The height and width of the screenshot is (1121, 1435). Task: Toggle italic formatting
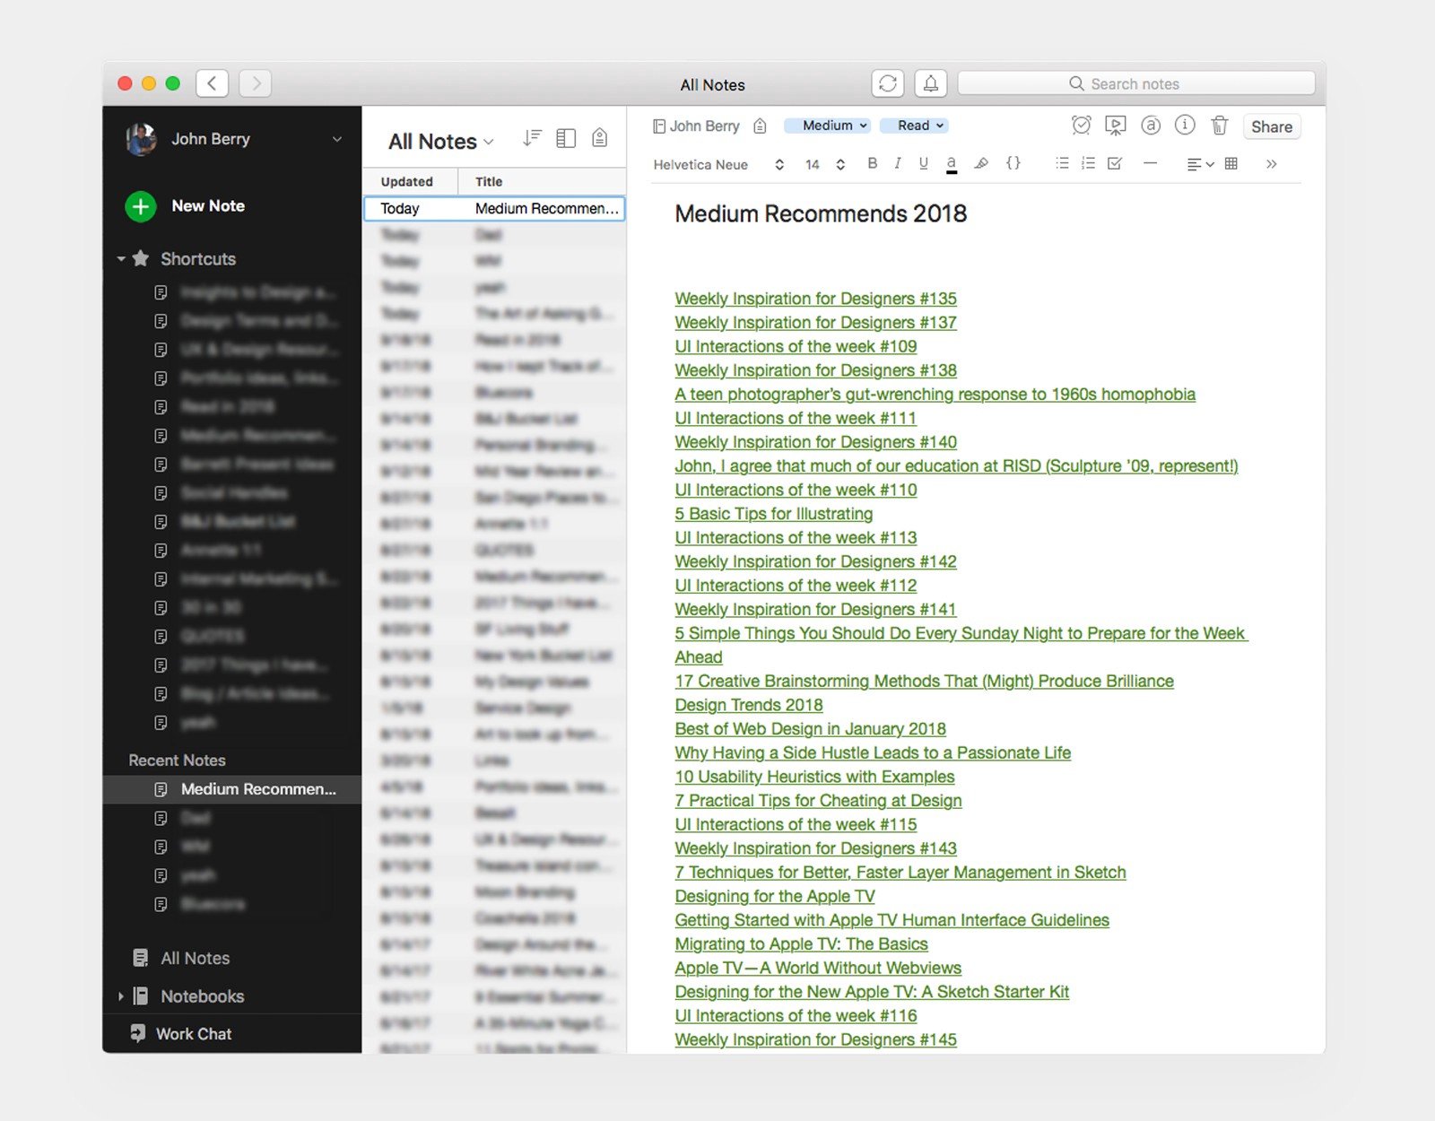(x=897, y=164)
